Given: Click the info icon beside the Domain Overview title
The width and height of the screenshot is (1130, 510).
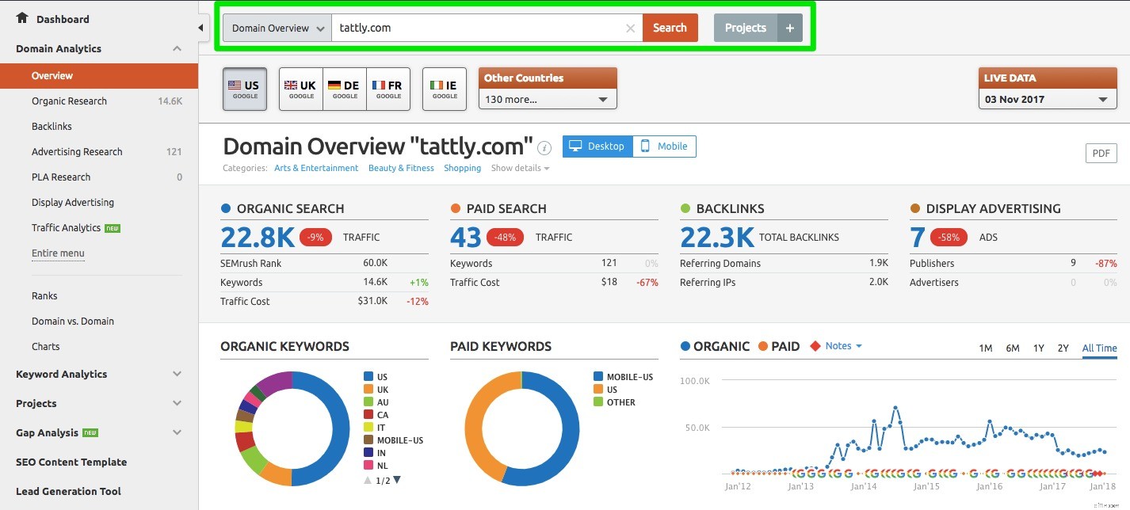Looking at the screenshot, I should click(544, 146).
